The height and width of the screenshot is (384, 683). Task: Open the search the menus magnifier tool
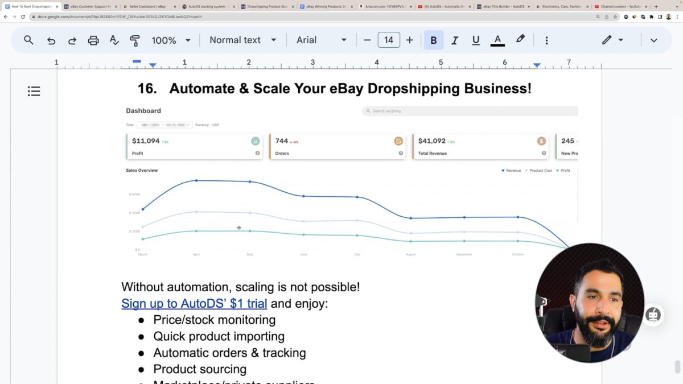(28, 40)
